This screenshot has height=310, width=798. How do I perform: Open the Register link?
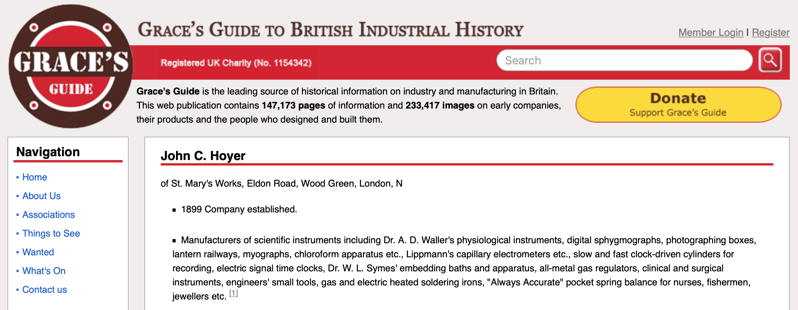770,32
